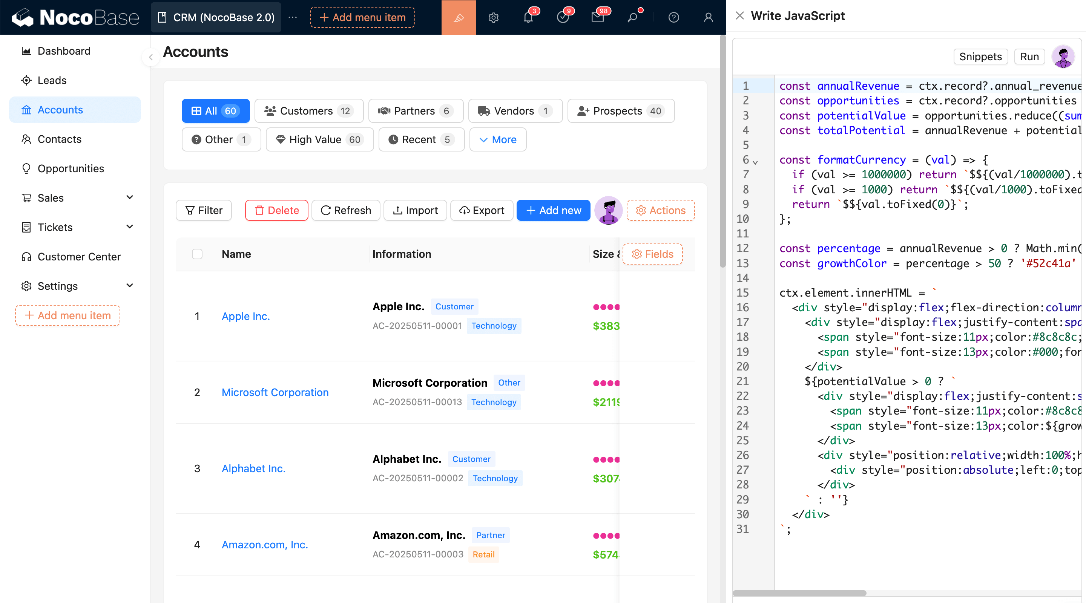Collapse the sidebar with the chevron

point(150,57)
